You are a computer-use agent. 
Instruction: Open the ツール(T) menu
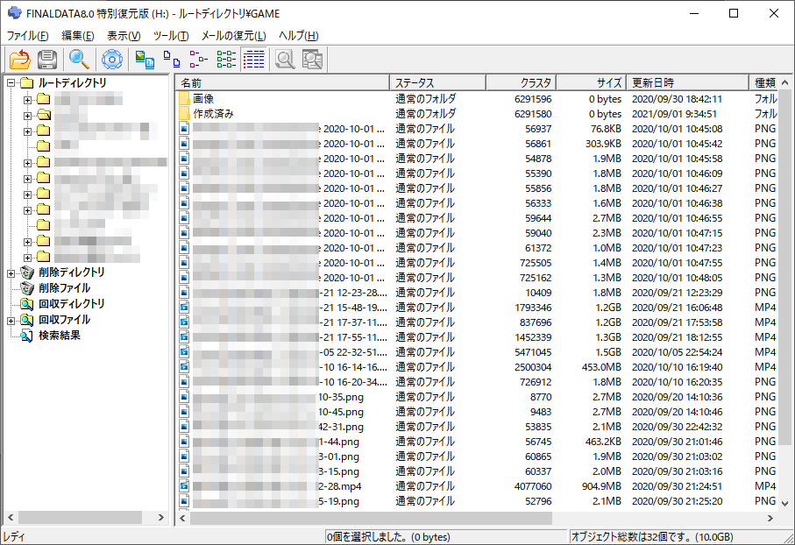[x=171, y=36]
